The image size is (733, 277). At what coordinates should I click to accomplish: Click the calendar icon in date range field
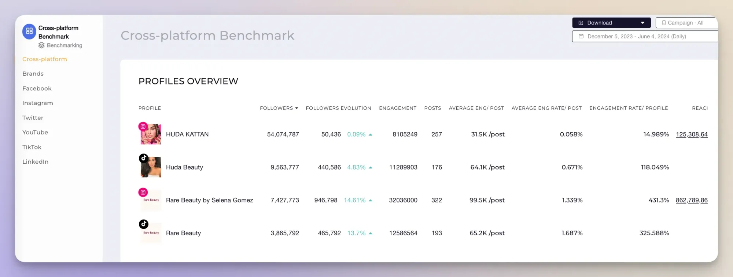[x=581, y=36]
